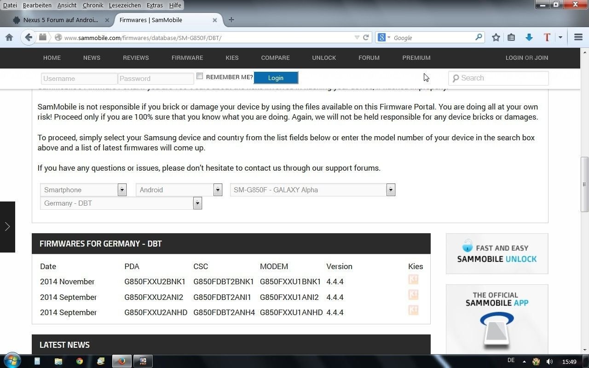Open the Chronik menu

(x=93, y=5)
